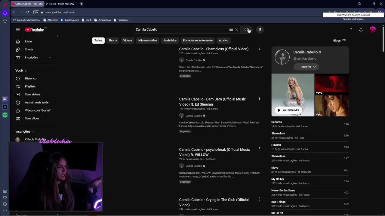Open Opera sidebar bookmarks star icon

(x=5, y=21)
